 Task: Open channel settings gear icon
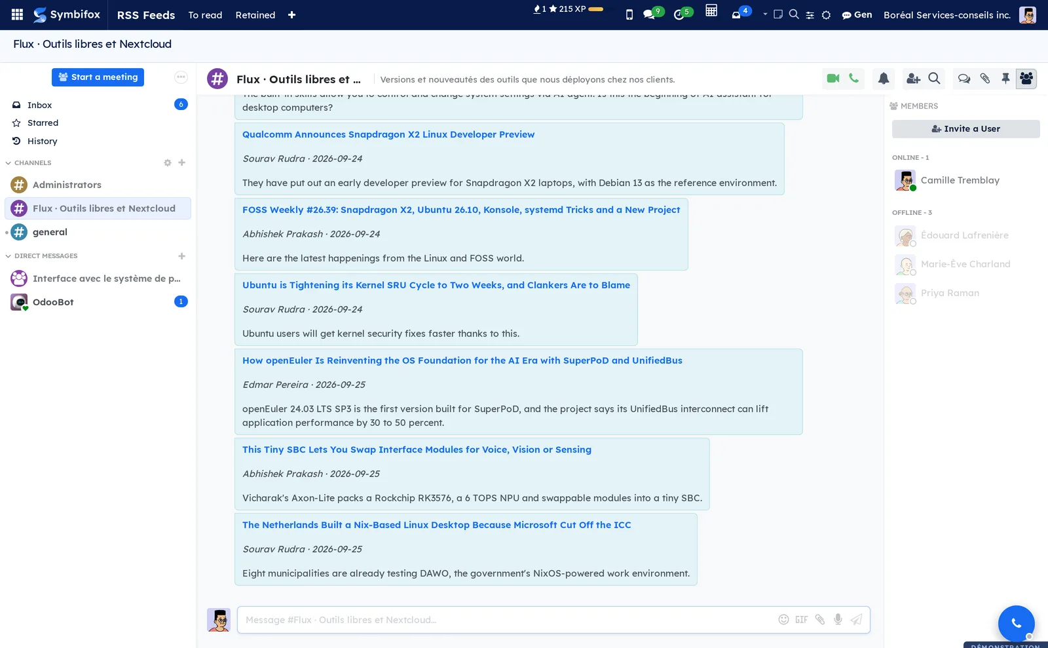point(168,162)
